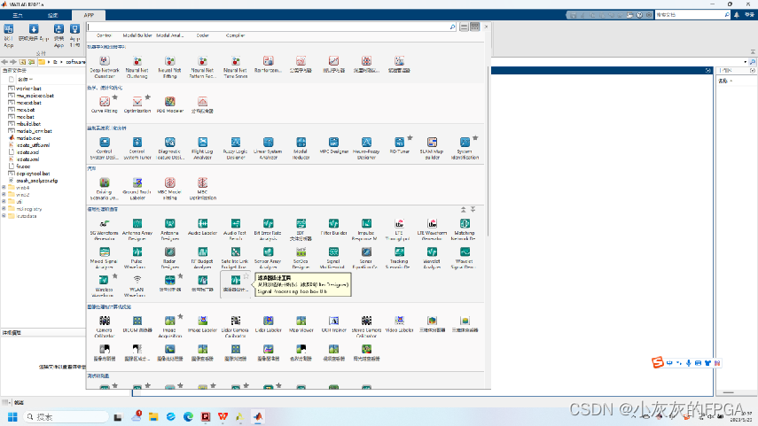Add Filter Designer to favorites with hollow star
758x426 pixels.
[x=246, y=276]
